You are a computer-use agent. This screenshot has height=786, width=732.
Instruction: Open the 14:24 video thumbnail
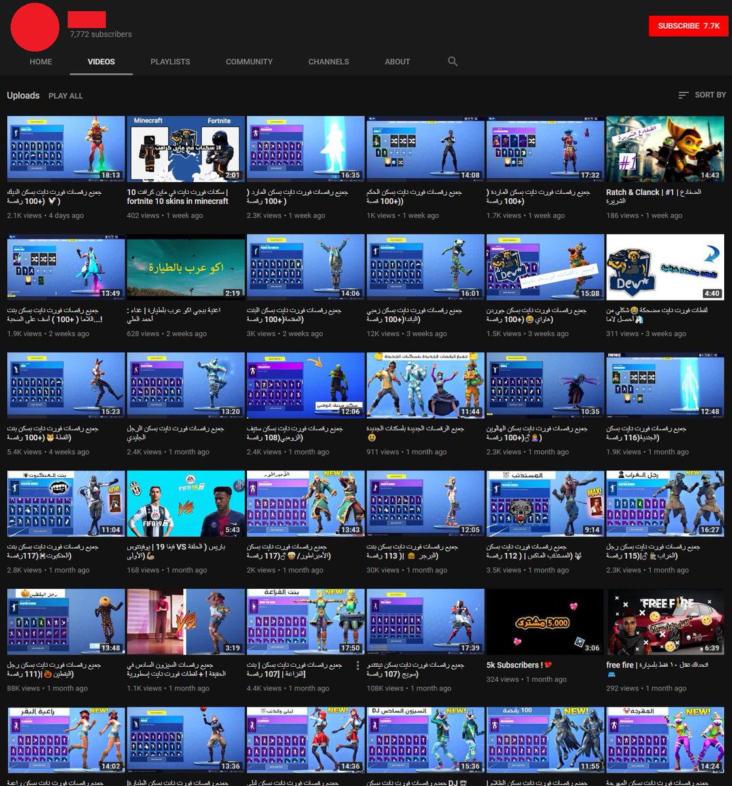click(665, 740)
